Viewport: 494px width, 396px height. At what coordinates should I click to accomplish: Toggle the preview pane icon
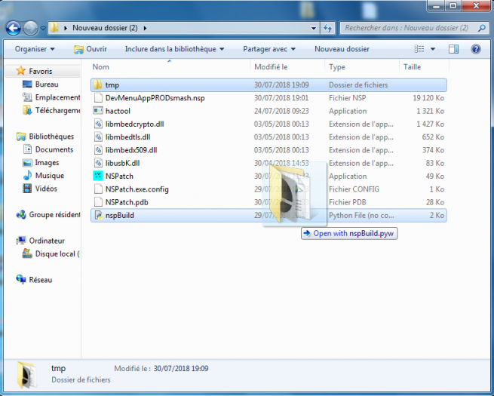(x=454, y=49)
